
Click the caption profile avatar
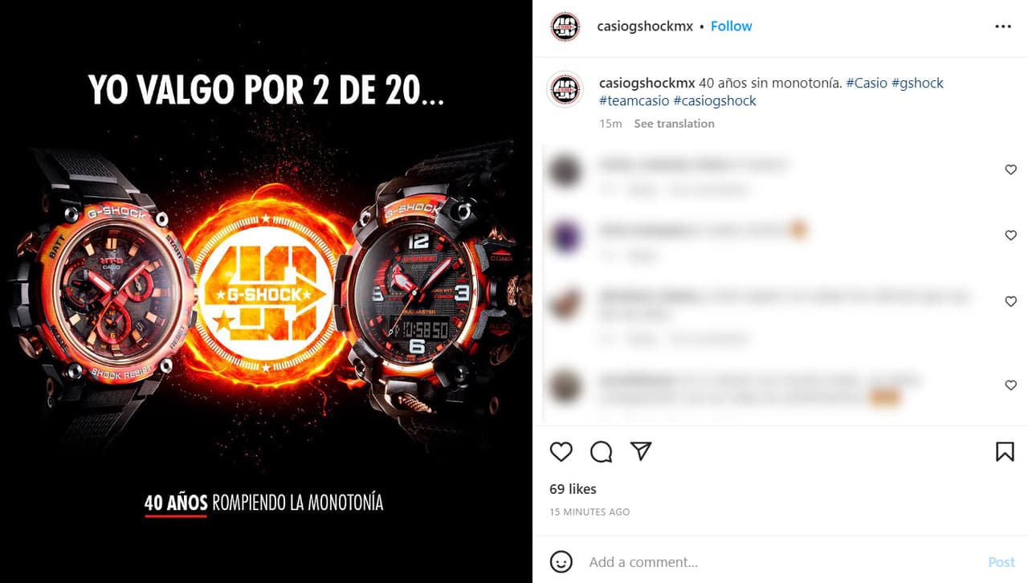coord(565,88)
